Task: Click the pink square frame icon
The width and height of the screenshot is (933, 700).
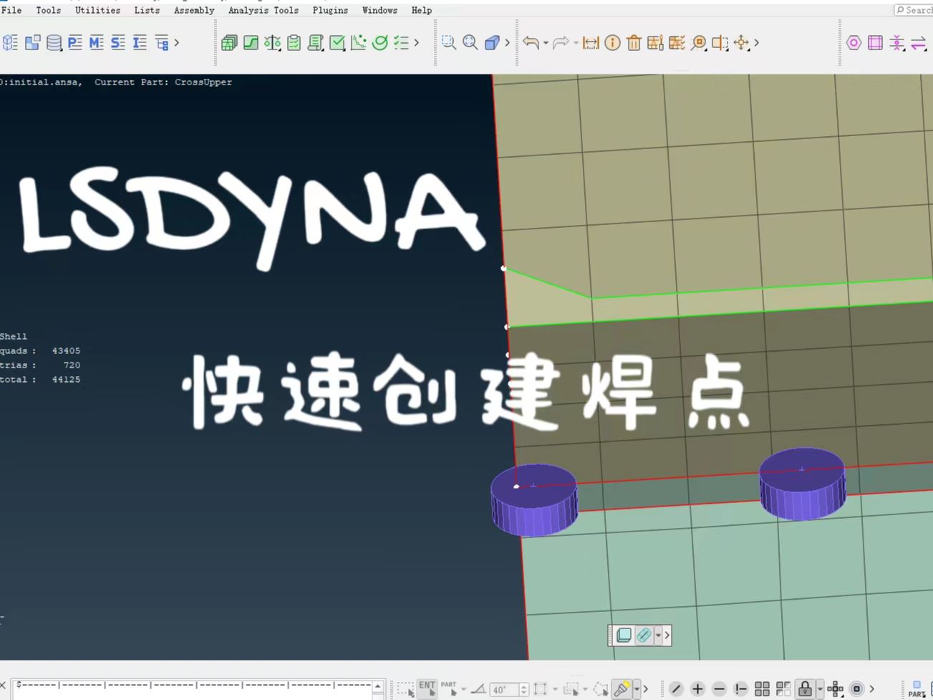Action: (875, 43)
